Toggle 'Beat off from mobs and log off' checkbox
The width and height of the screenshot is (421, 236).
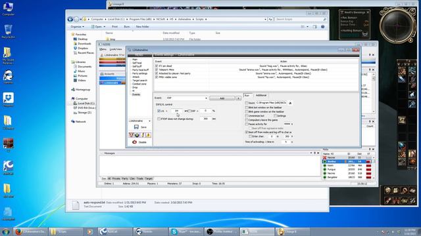[x=247, y=132]
